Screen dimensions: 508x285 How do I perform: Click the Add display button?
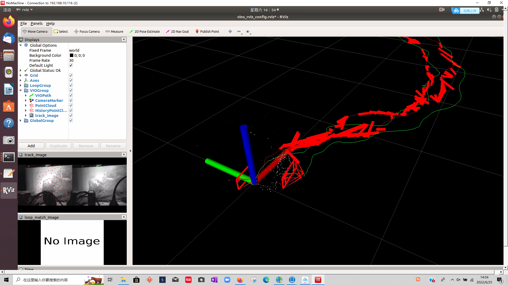click(31, 146)
